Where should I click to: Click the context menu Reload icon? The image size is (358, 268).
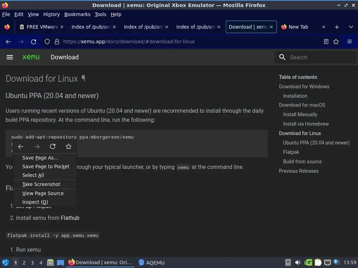pyautogui.click(x=53, y=146)
